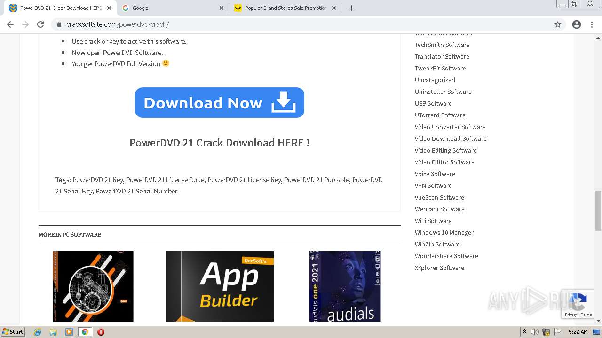
Task: Click the reCAPTCHA Privacy link
Action: coord(571,315)
